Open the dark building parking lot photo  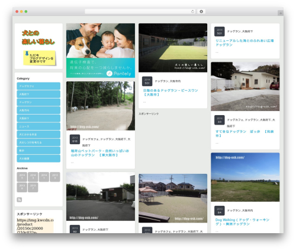pyautogui.click(x=101, y=196)
